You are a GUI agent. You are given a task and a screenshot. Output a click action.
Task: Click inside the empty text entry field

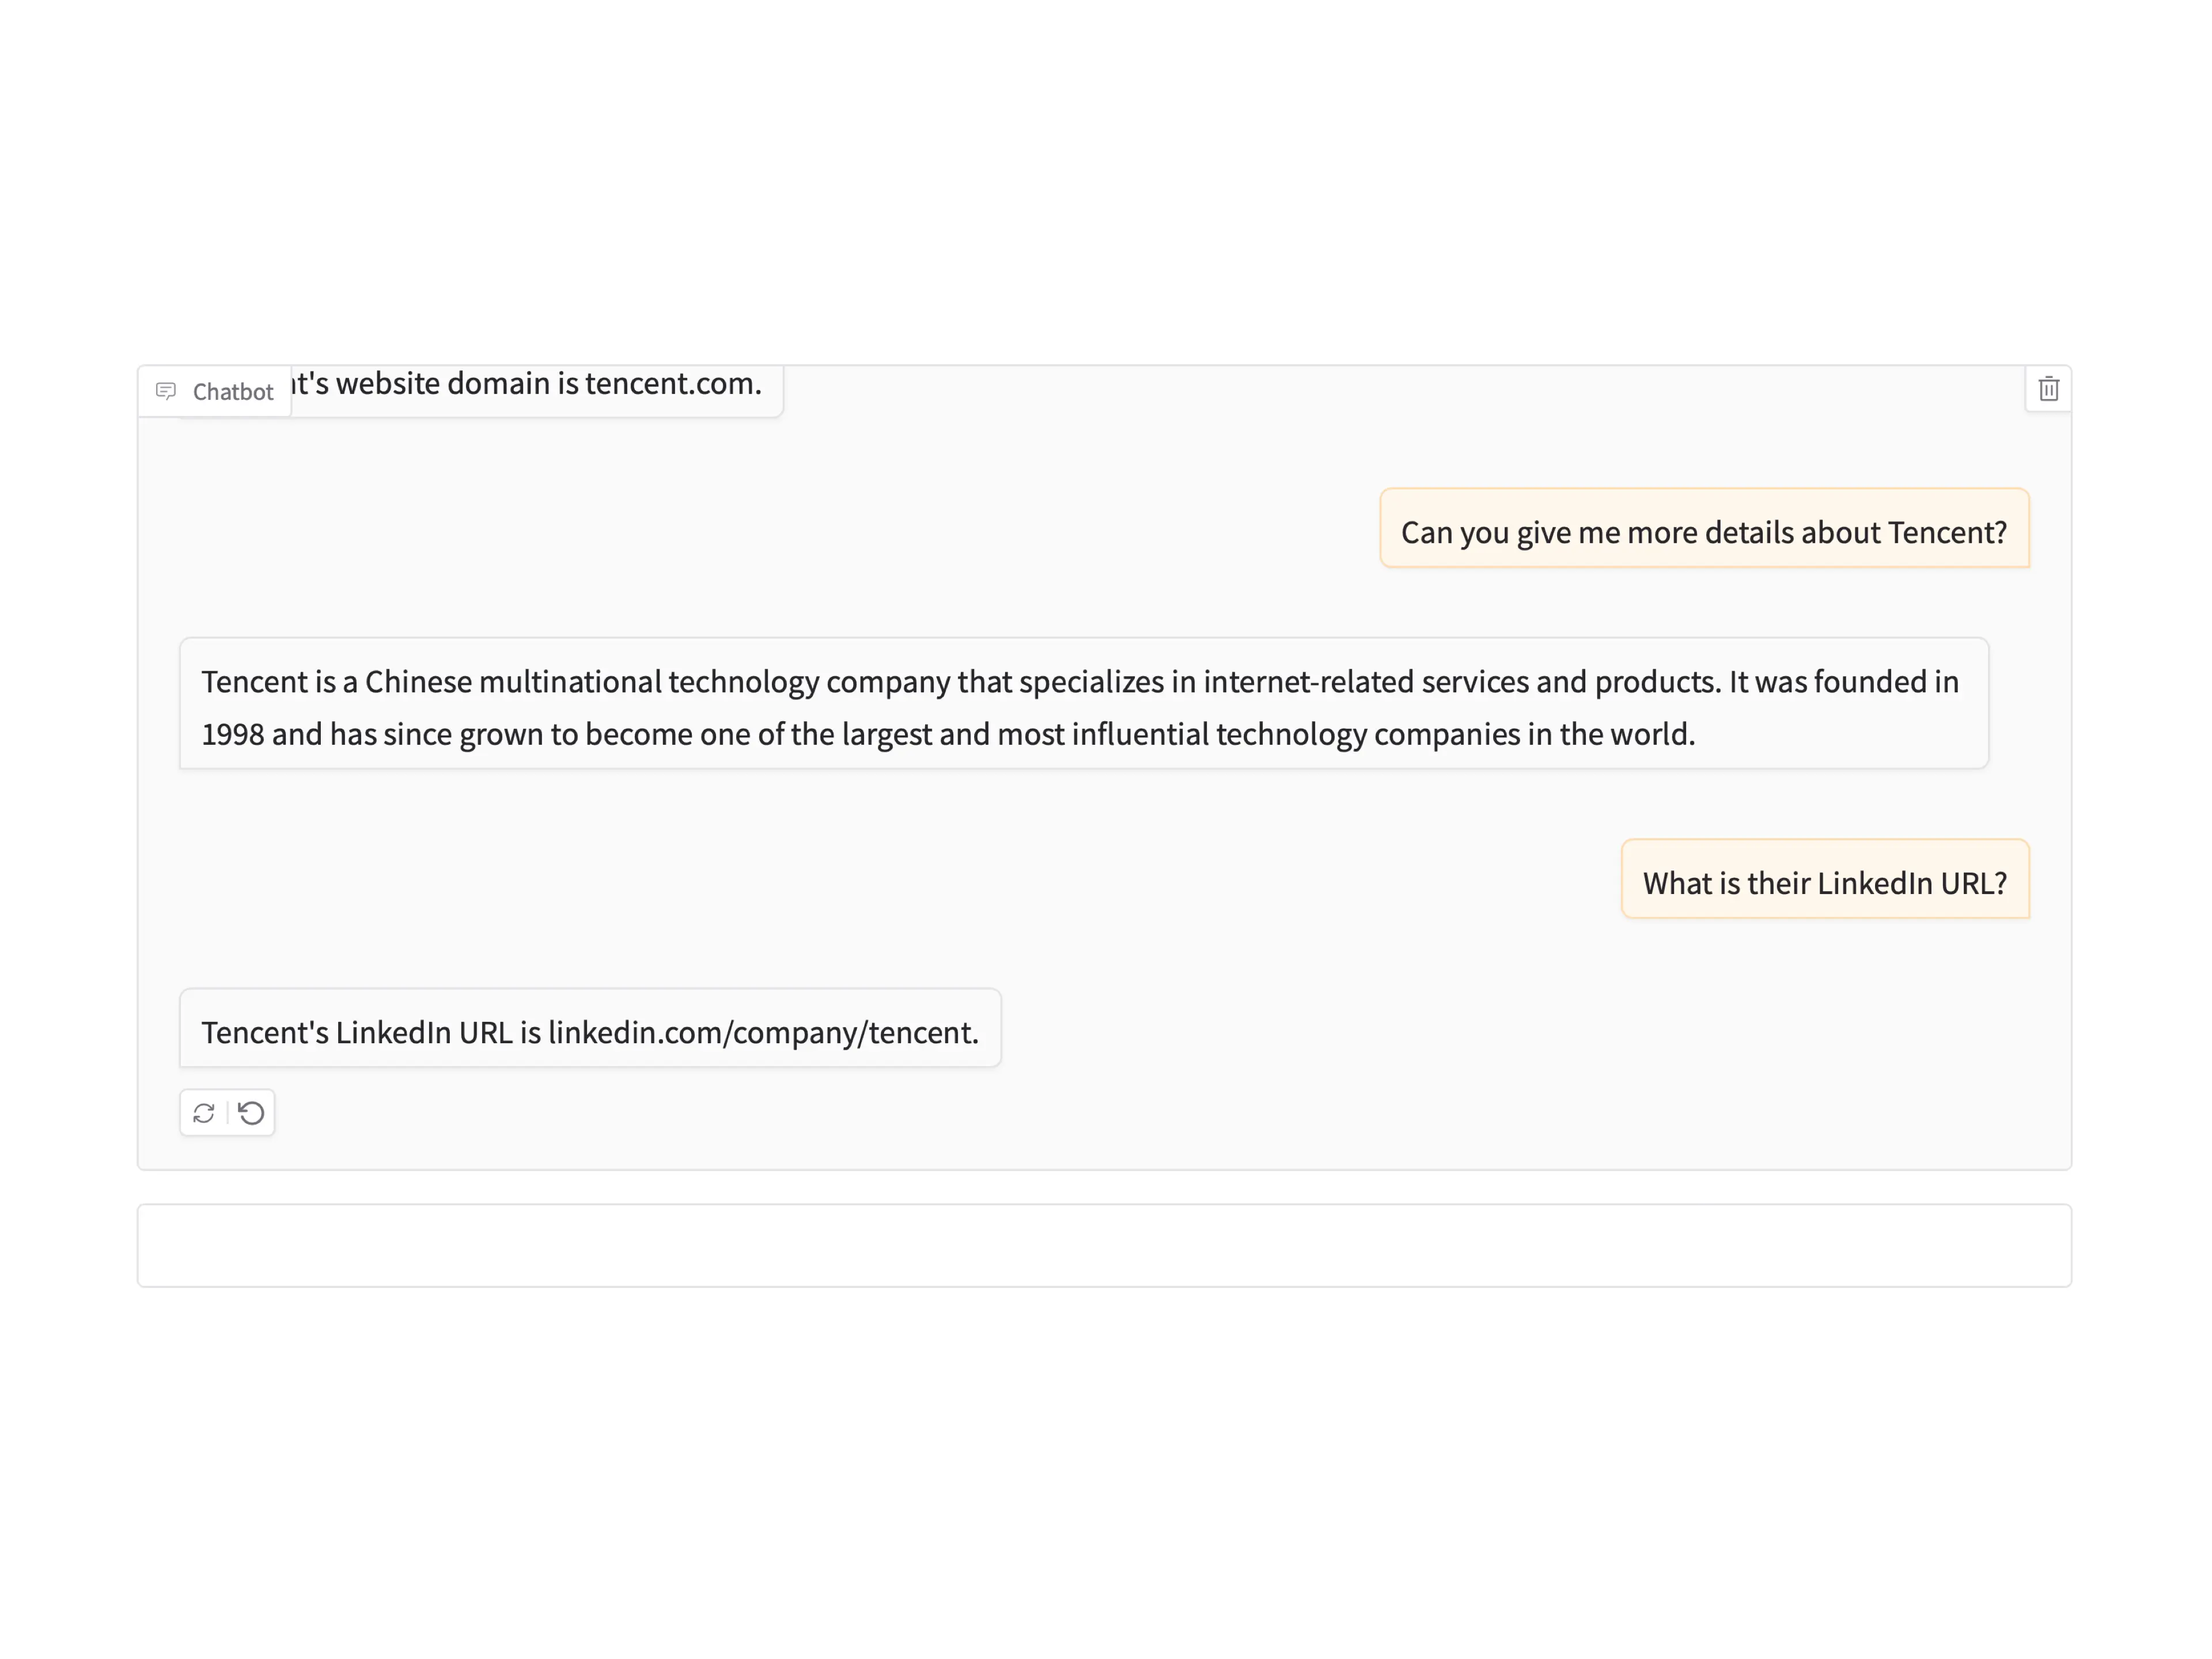click(1105, 1244)
